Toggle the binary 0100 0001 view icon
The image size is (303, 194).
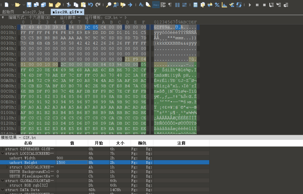pyautogui.click(x=185, y=5)
